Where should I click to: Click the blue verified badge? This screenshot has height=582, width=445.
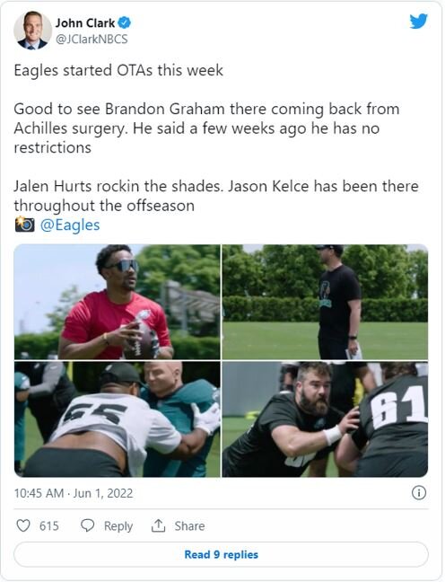point(125,23)
